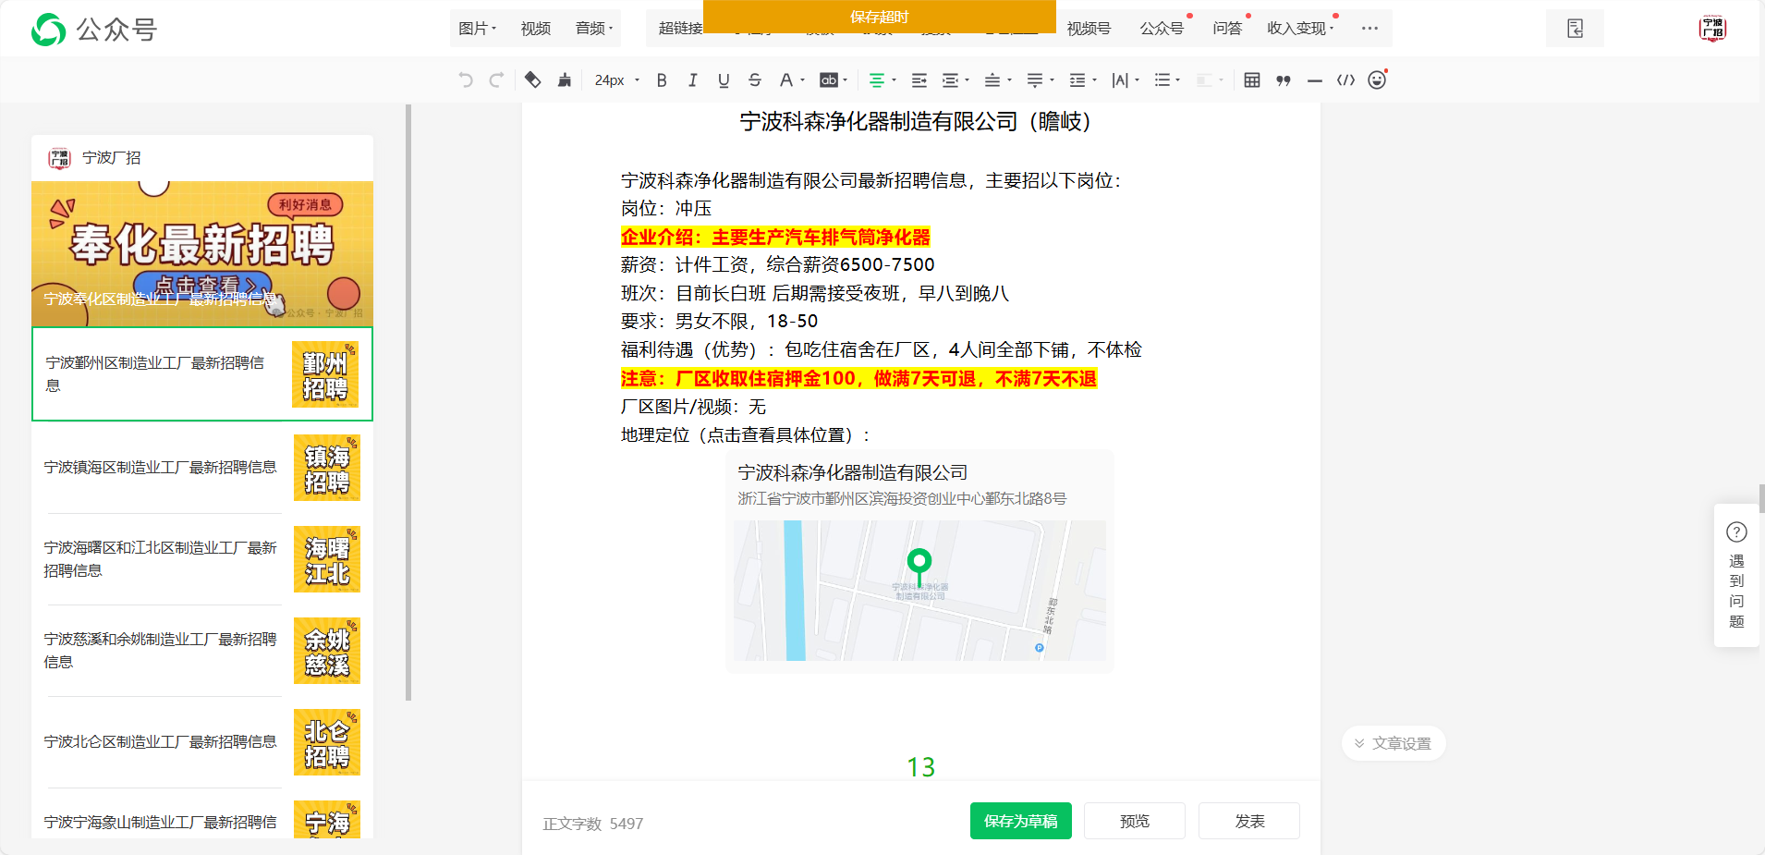Open the 图片 insert menu

(x=478, y=29)
